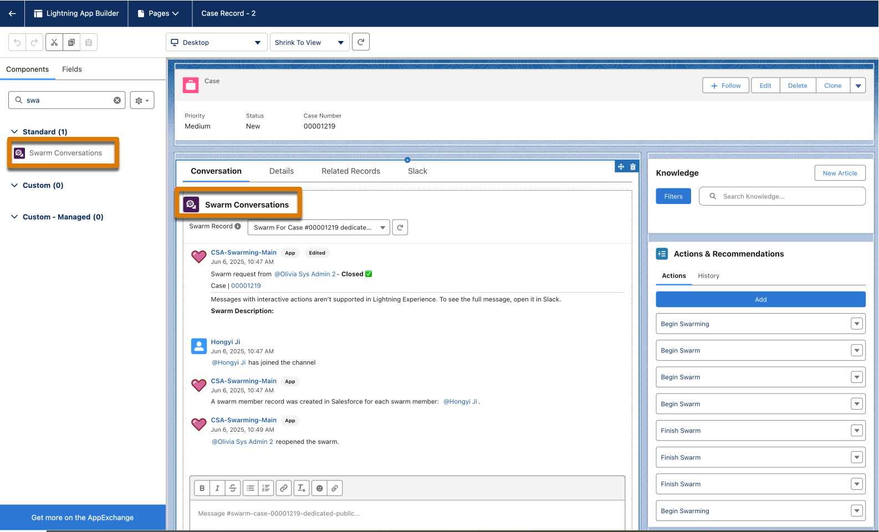Open the Details tab
This screenshot has height=532, width=879.
click(282, 171)
